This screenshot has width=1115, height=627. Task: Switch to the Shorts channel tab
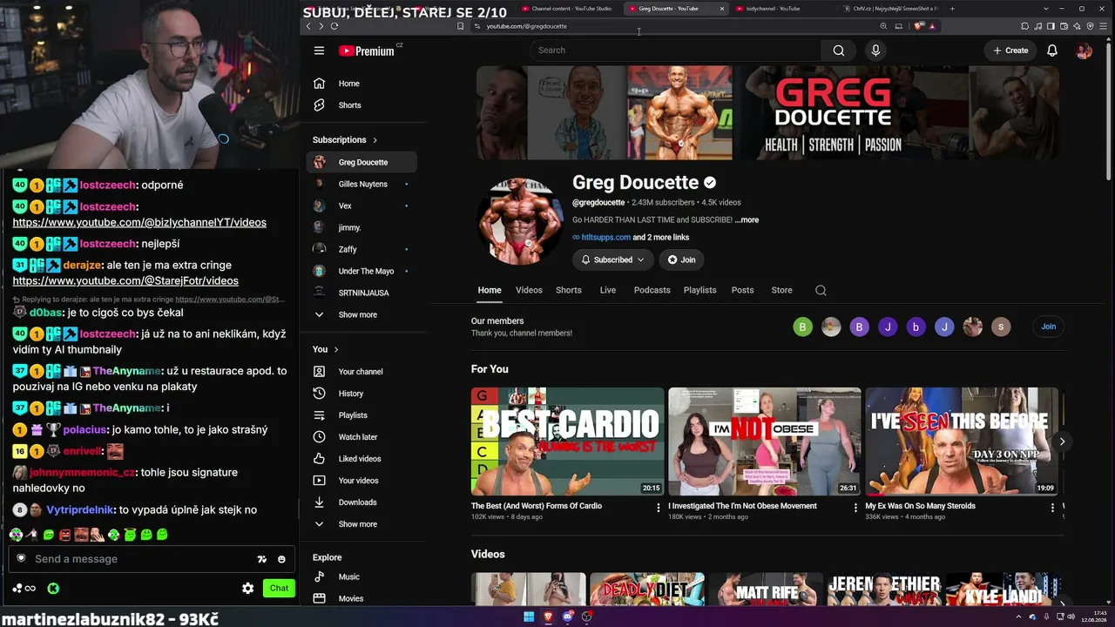[569, 290]
